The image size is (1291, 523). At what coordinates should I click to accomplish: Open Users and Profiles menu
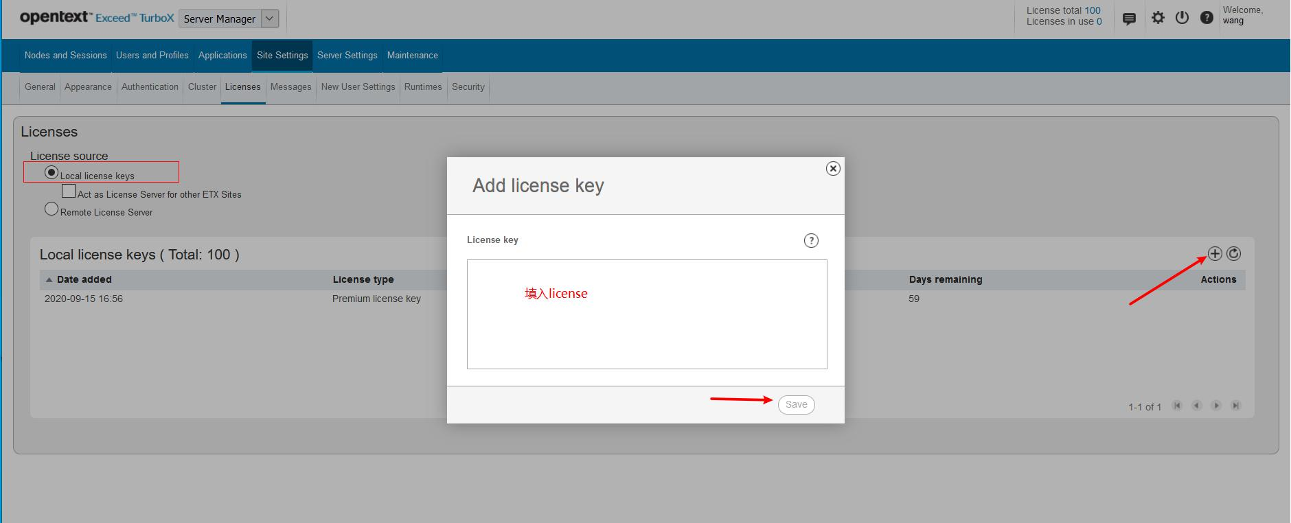[152, 55]
